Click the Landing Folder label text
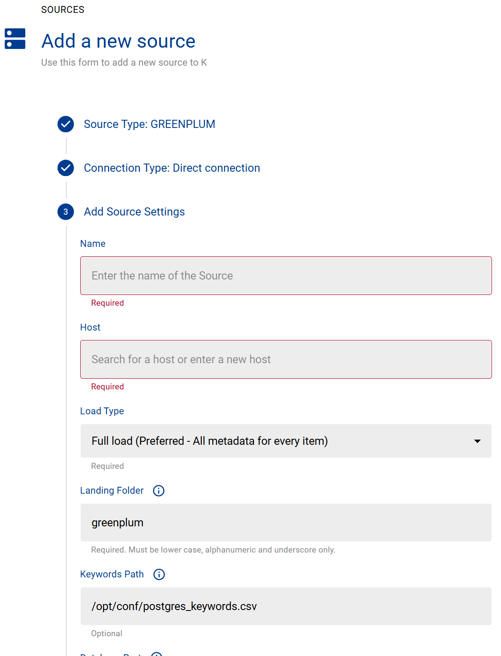Image resolution: width=501 pixels, height=656 pixels. (x=112, y=490)
